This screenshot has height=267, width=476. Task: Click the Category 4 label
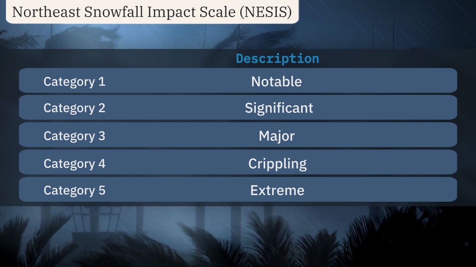pyautogui.click(x=74, y=164)
